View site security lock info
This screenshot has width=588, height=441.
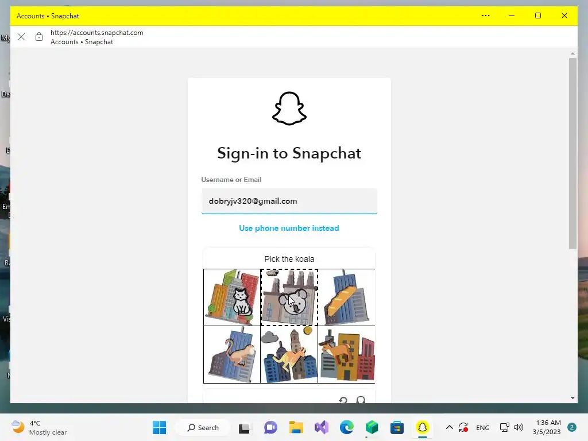39,37
